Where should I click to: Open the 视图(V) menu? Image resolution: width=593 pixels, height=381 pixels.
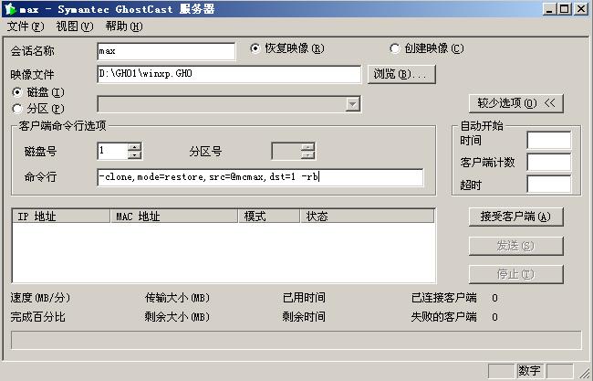click(75, 26)
